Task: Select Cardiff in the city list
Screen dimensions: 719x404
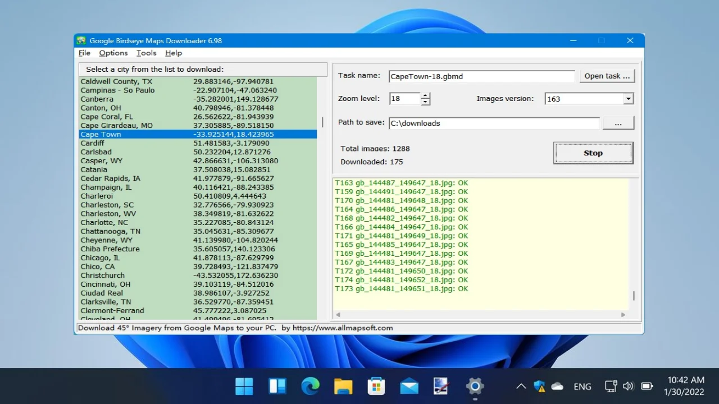Action: [x=198, y=143]
